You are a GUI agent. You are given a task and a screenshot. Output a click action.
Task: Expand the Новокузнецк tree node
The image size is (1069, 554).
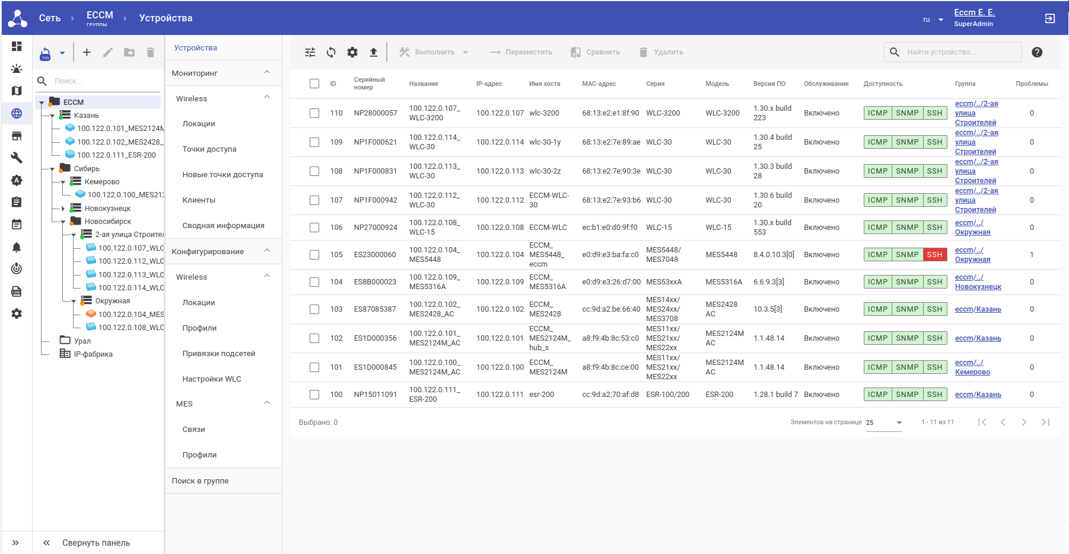coord(63,209)
